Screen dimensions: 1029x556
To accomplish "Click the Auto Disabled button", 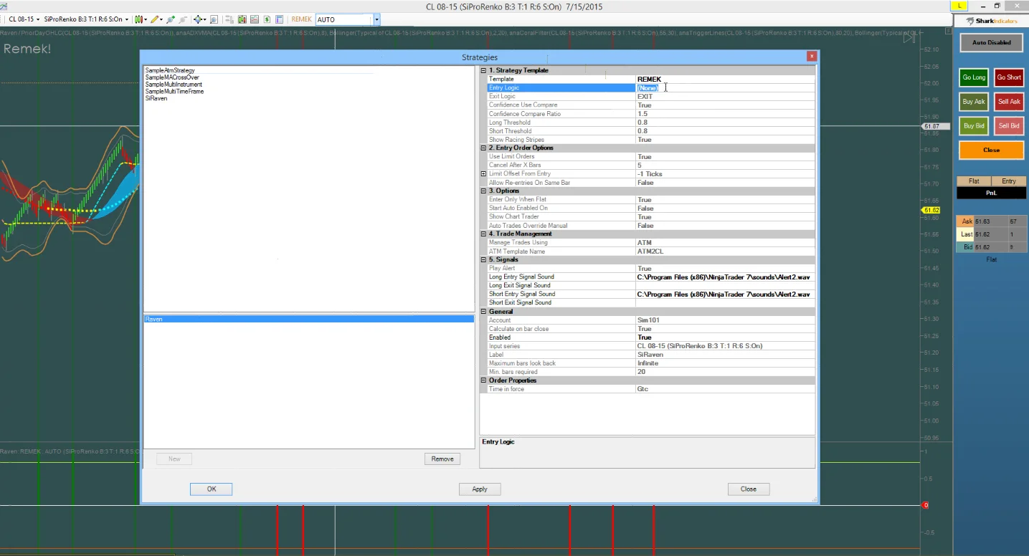I will (x=992, y=42).
